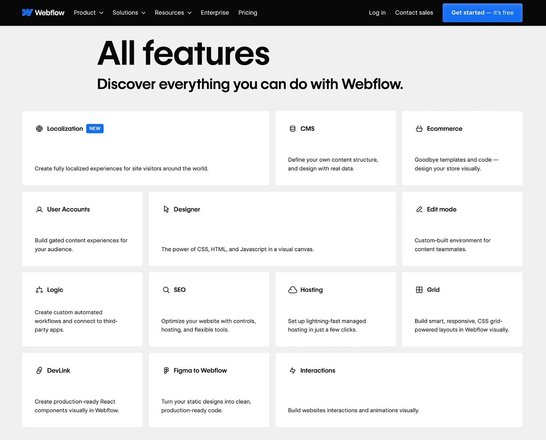
Task: Click the Contact sales link
Action: 414,13
